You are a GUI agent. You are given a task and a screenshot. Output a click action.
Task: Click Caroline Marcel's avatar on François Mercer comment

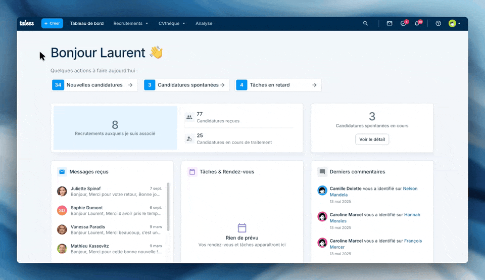(322, 243)
